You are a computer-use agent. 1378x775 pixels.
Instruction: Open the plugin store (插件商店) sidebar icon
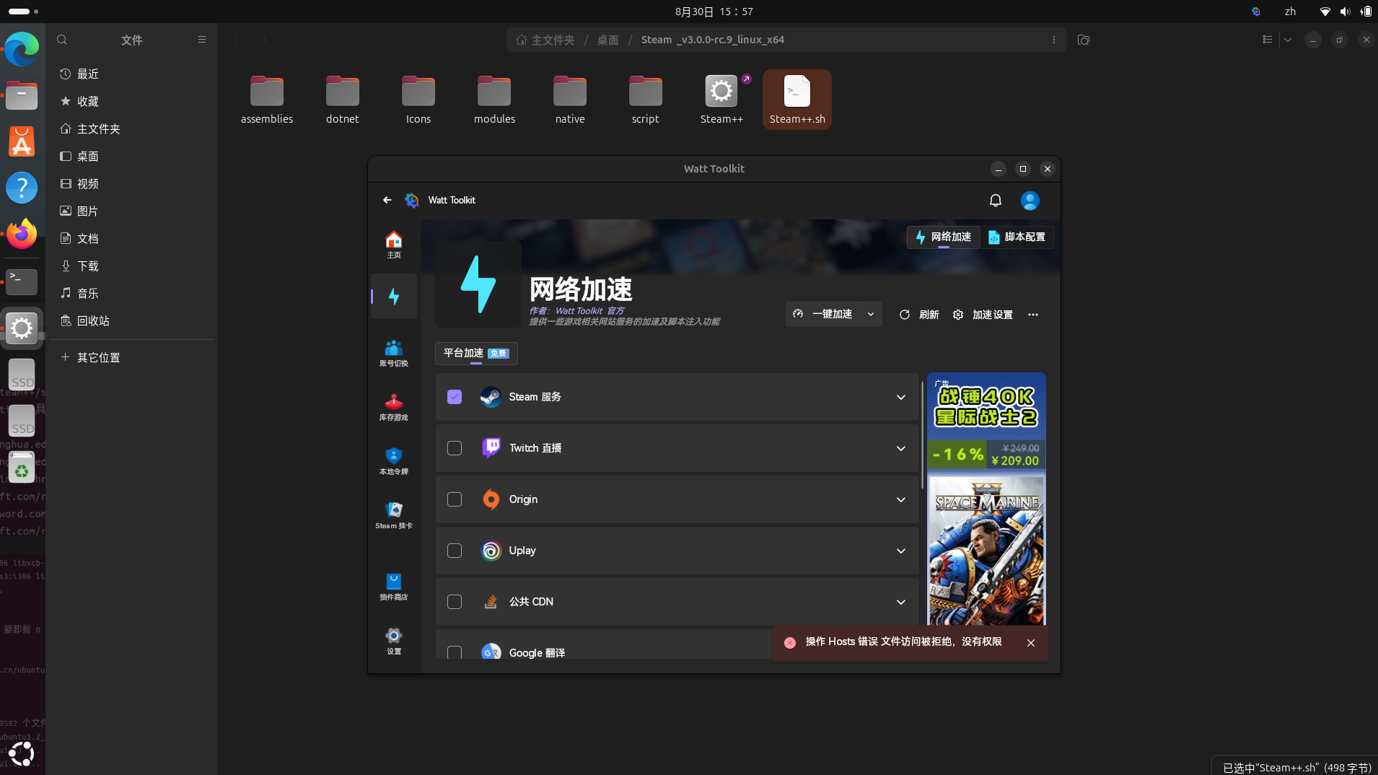coord(393,587)
